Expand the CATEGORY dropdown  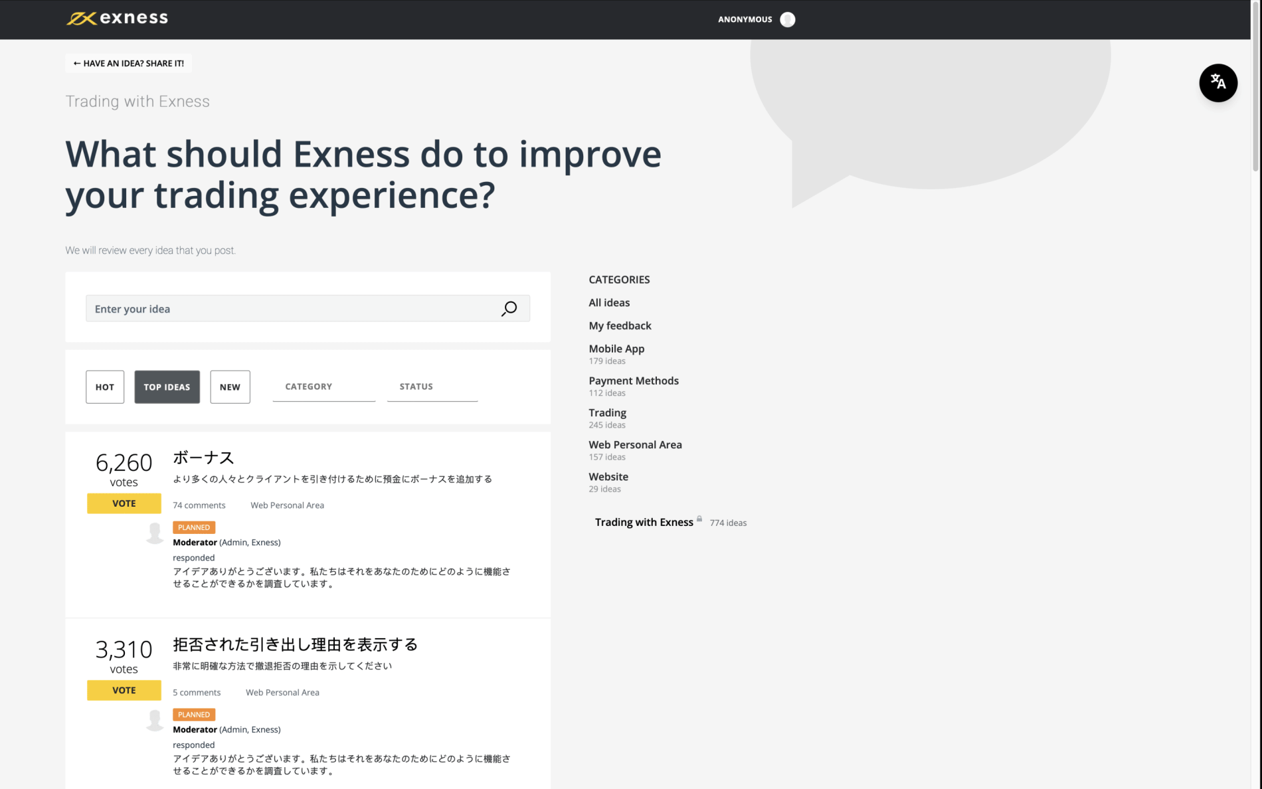tap(323, 387)
